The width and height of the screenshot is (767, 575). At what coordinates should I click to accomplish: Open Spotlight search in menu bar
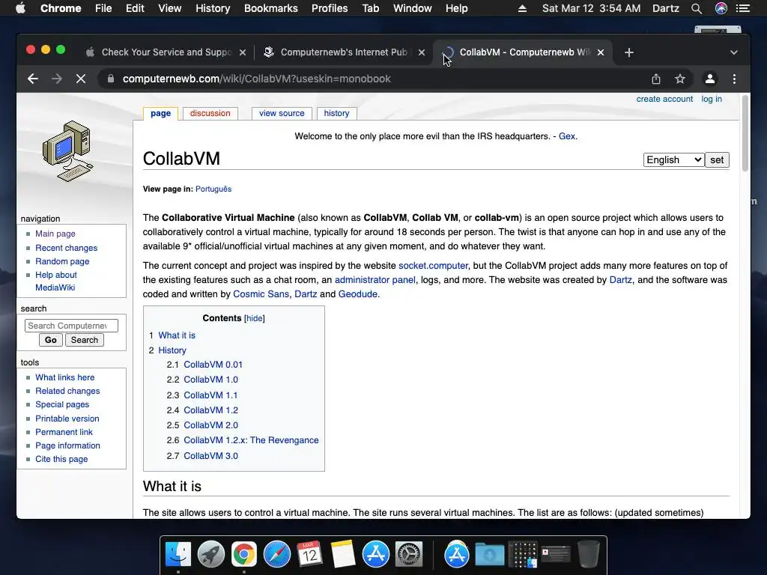coord(697,8)
